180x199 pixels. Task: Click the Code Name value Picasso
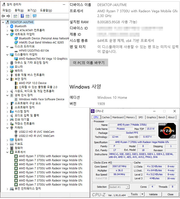tap(121, 129)
